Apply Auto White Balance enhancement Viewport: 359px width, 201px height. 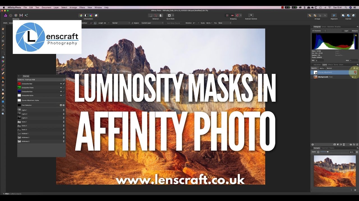[x=96, y=15]
